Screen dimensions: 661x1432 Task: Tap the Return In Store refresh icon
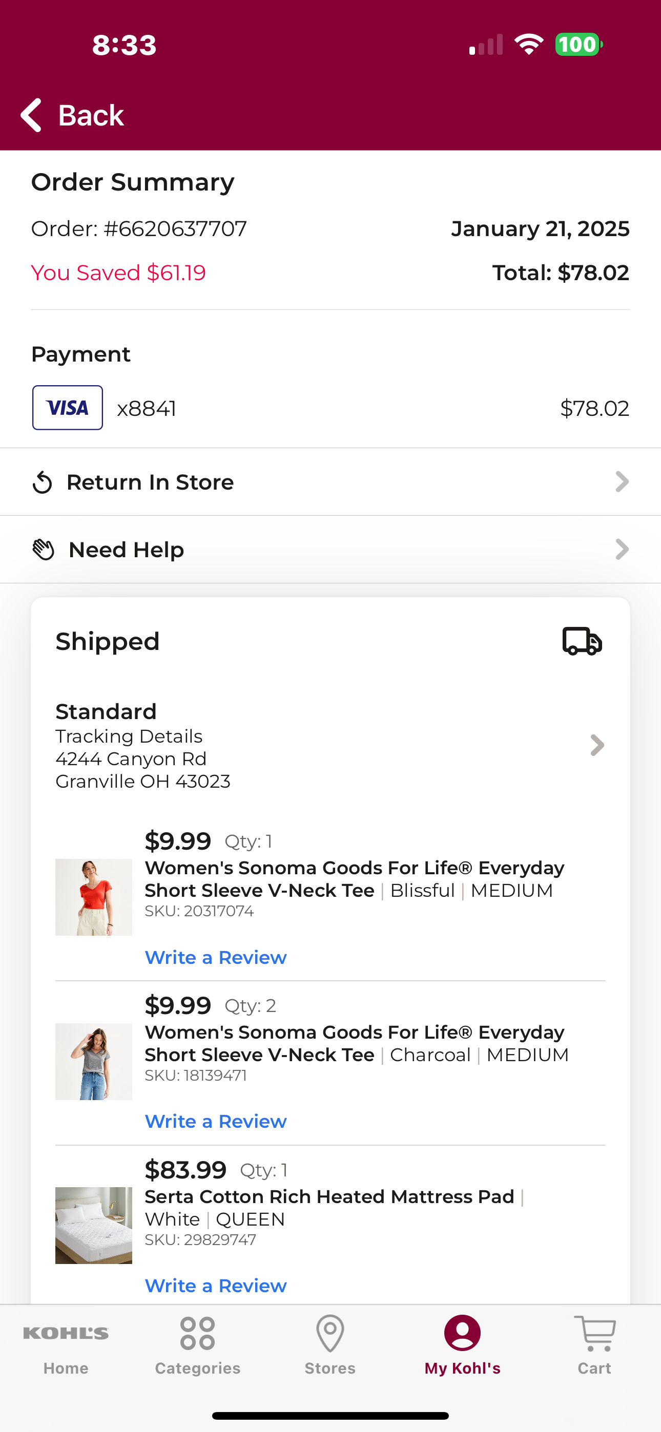pos(43,482)
